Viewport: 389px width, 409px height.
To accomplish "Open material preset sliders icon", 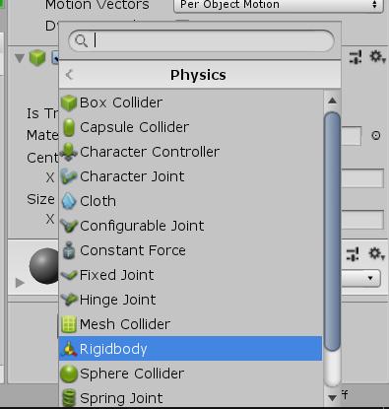I will click(x=354, y=254).
